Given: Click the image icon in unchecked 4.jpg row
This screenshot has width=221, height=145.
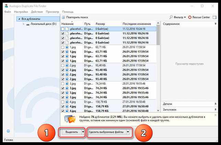Looking at the screenshot, I should pos(67,102).
